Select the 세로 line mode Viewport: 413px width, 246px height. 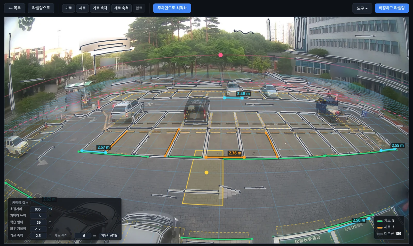pos(82,8)
